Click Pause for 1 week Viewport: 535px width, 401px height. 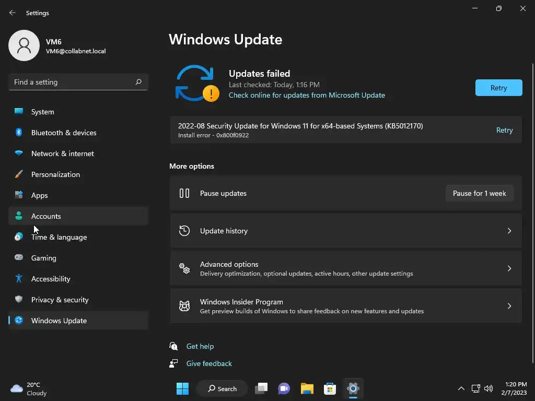(x=480, y=193)
